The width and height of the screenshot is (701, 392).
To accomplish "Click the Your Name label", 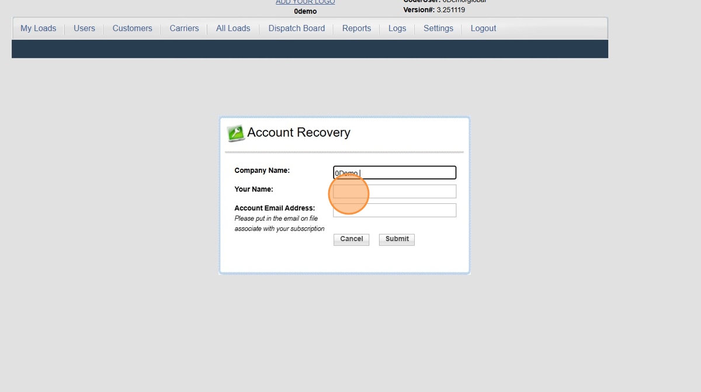I will pyautogui.click(x=254, y=189).
